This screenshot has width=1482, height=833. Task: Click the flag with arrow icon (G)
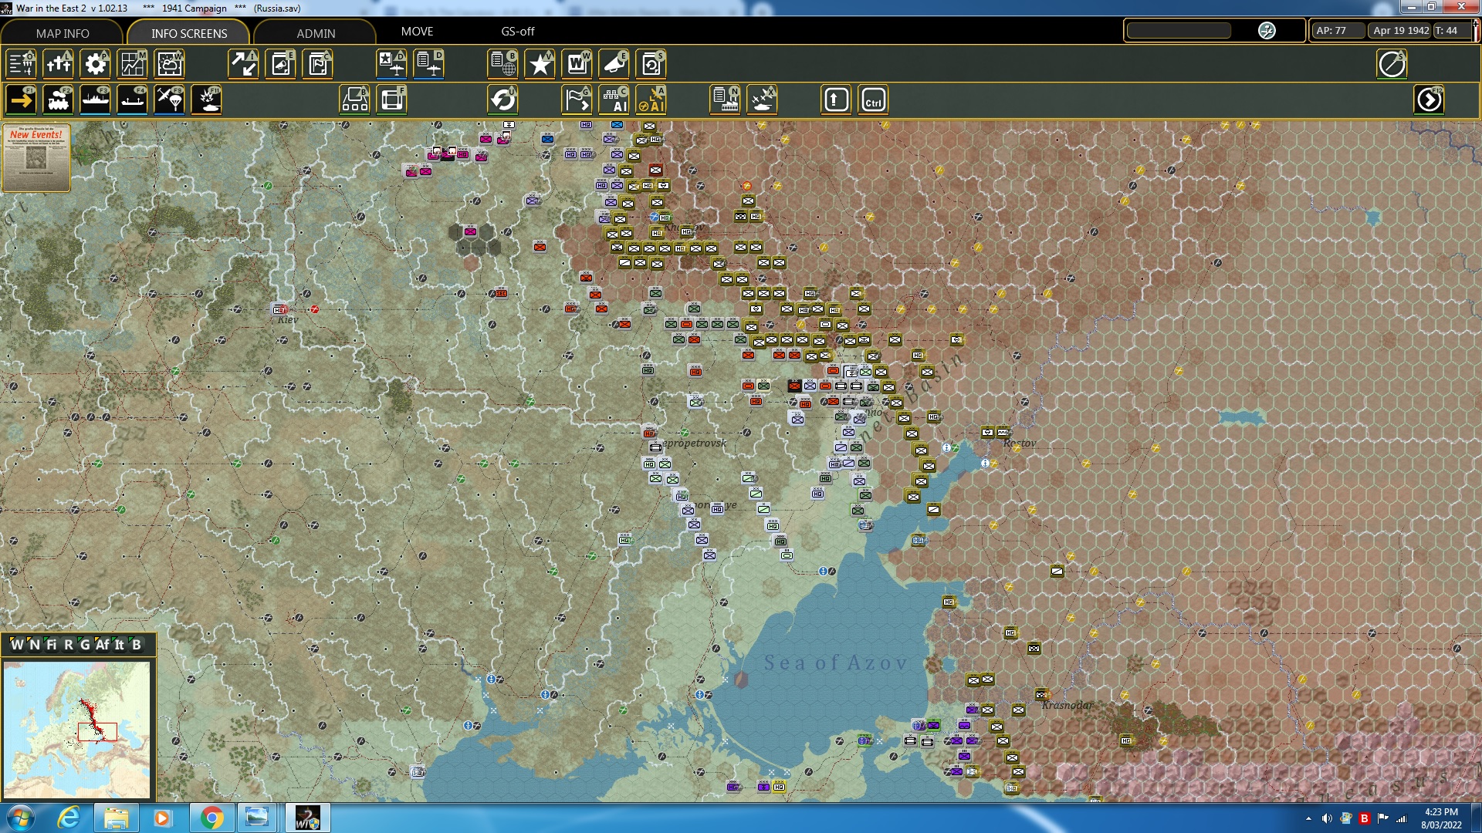coord(577,100)
